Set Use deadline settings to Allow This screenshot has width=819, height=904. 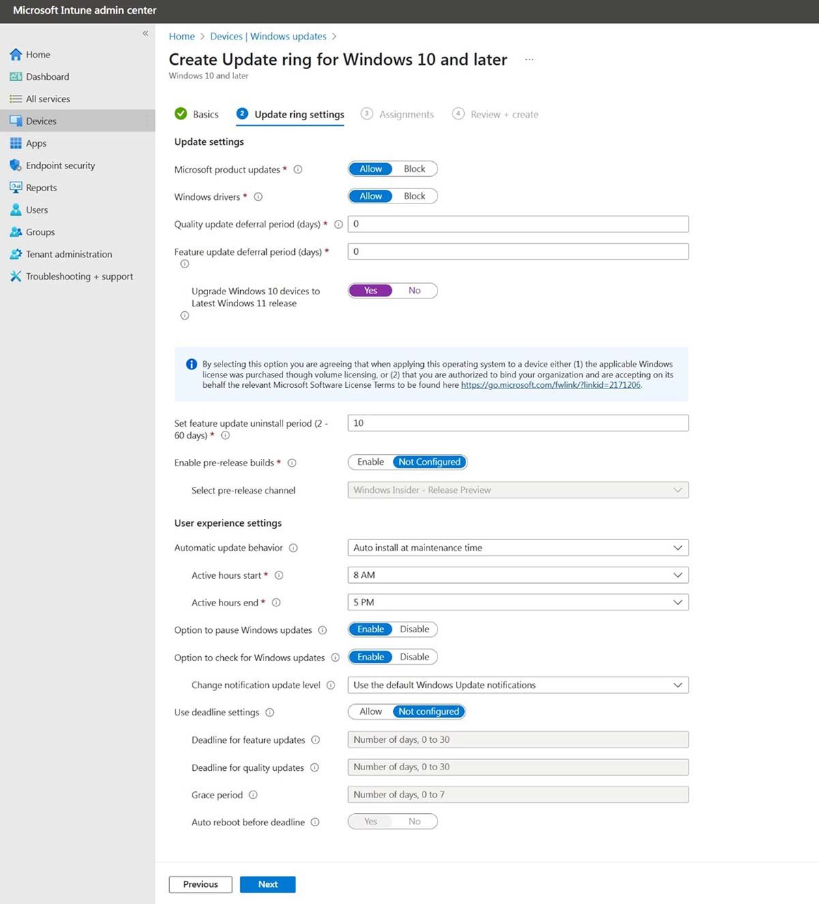pos(371,711)
